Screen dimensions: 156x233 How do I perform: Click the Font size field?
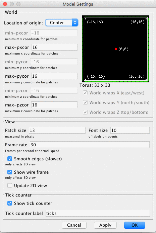coord(130,130)
